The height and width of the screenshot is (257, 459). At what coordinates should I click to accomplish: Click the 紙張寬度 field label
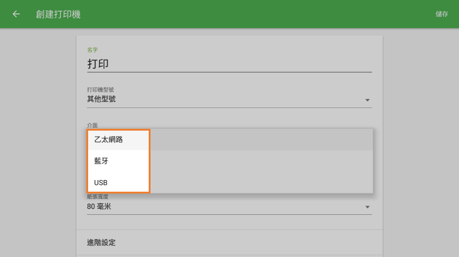98,197
